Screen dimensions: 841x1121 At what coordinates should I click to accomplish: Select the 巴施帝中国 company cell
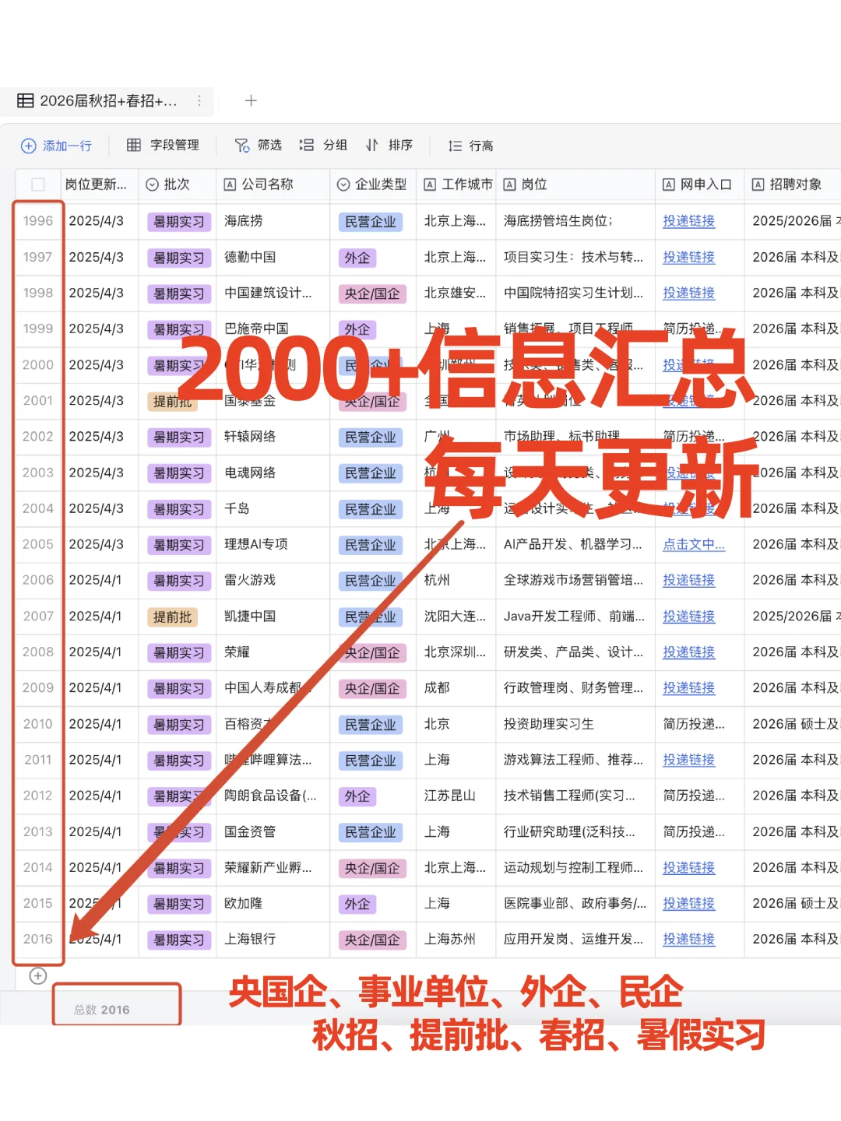point(273,329)
